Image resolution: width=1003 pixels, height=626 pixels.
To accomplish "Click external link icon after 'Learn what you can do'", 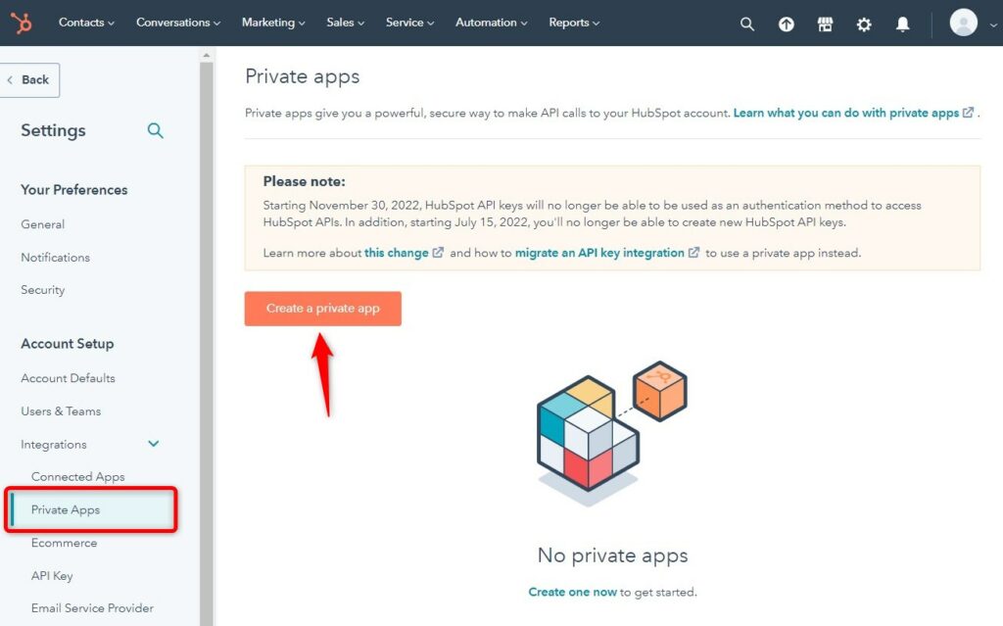I will 969,113.
